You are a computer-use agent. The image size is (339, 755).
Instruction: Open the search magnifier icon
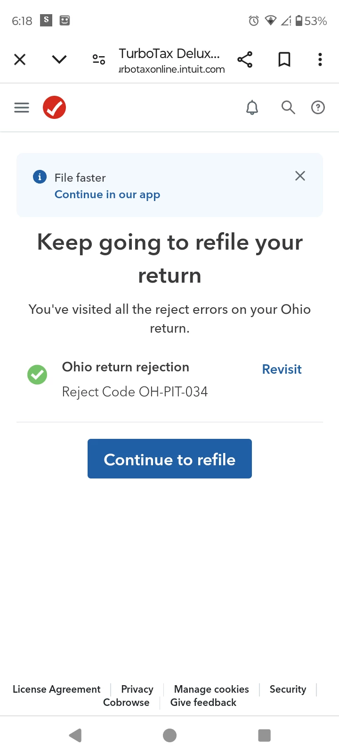click(288, 108)
